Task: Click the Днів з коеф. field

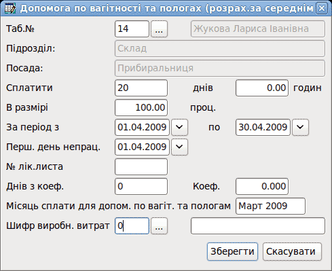Action: coord(141,186)
